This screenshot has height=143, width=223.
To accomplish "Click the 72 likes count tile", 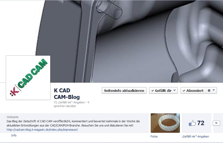I will [x=196, y=123].
